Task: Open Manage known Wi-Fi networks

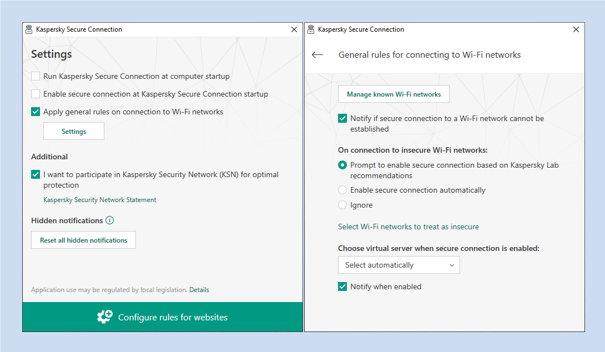Action: (x=394, y=94)
